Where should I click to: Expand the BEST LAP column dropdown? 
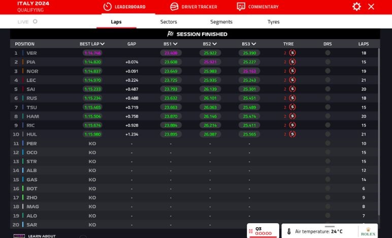(103, 44)
